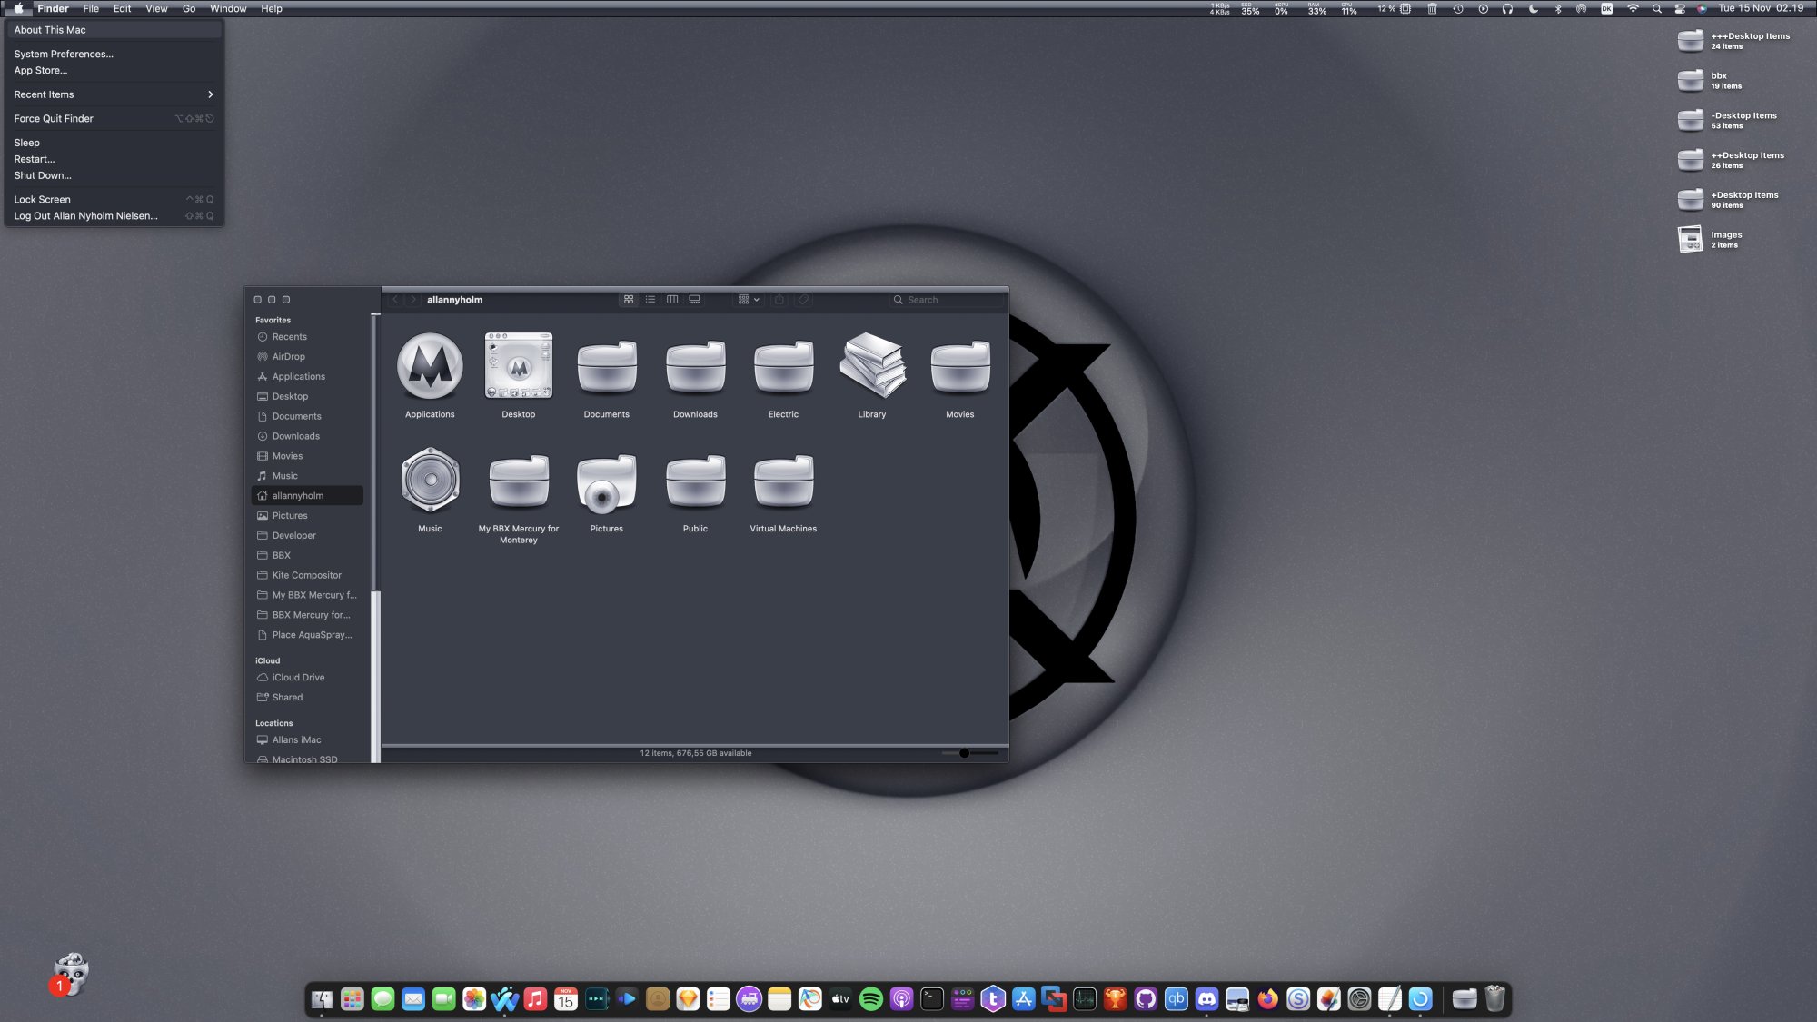The image size is (1817, 1022).
Task: Click the Tags icon in Finder toolbar
Action: coord(804,300)
